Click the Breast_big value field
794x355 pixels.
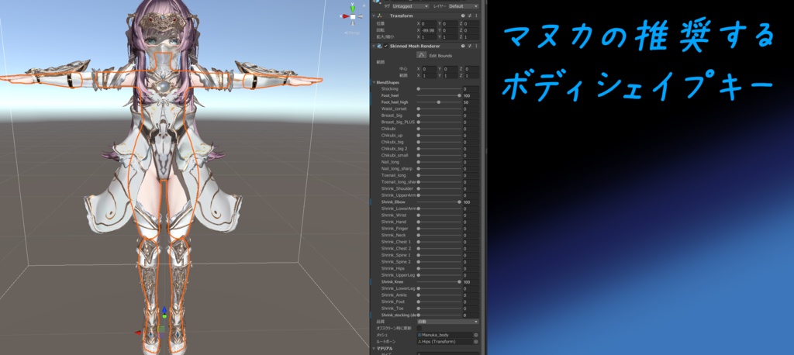[x=471, y=115]
